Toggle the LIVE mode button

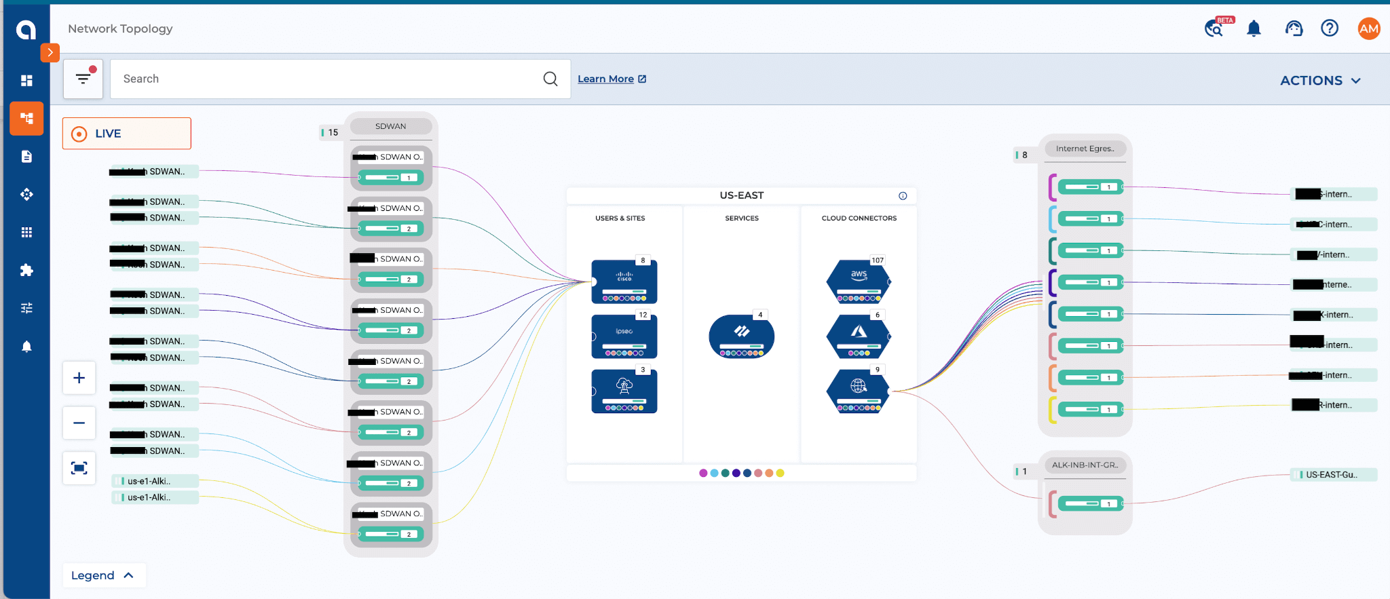(127, 134)
